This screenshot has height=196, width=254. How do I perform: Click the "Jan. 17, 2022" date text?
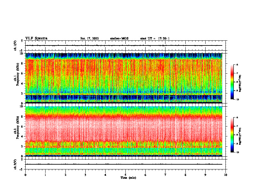pyautogui.click(x=89, y=38)
